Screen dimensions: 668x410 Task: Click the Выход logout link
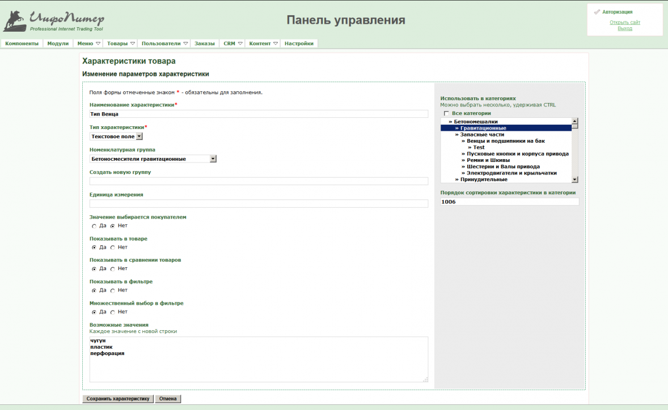(624, 28)
